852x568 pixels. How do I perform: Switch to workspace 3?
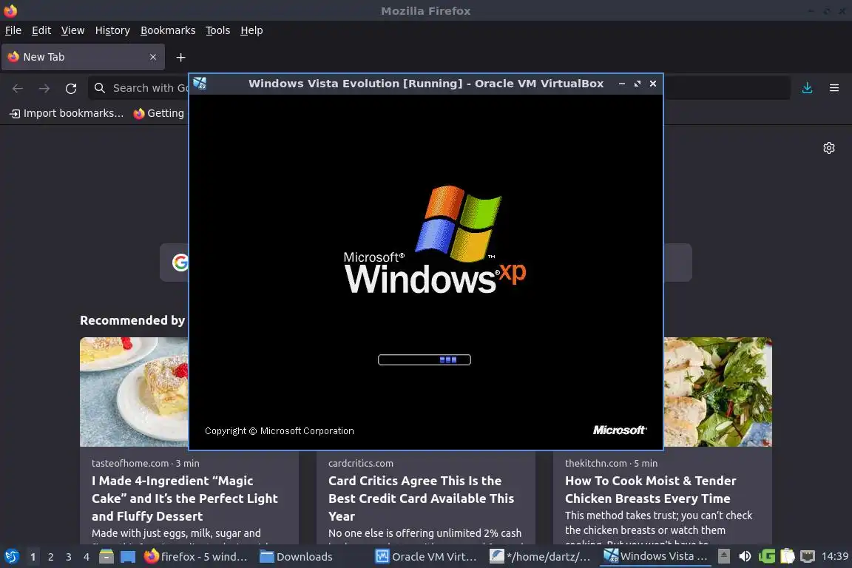pyautogui.click(x=69, y=557)
